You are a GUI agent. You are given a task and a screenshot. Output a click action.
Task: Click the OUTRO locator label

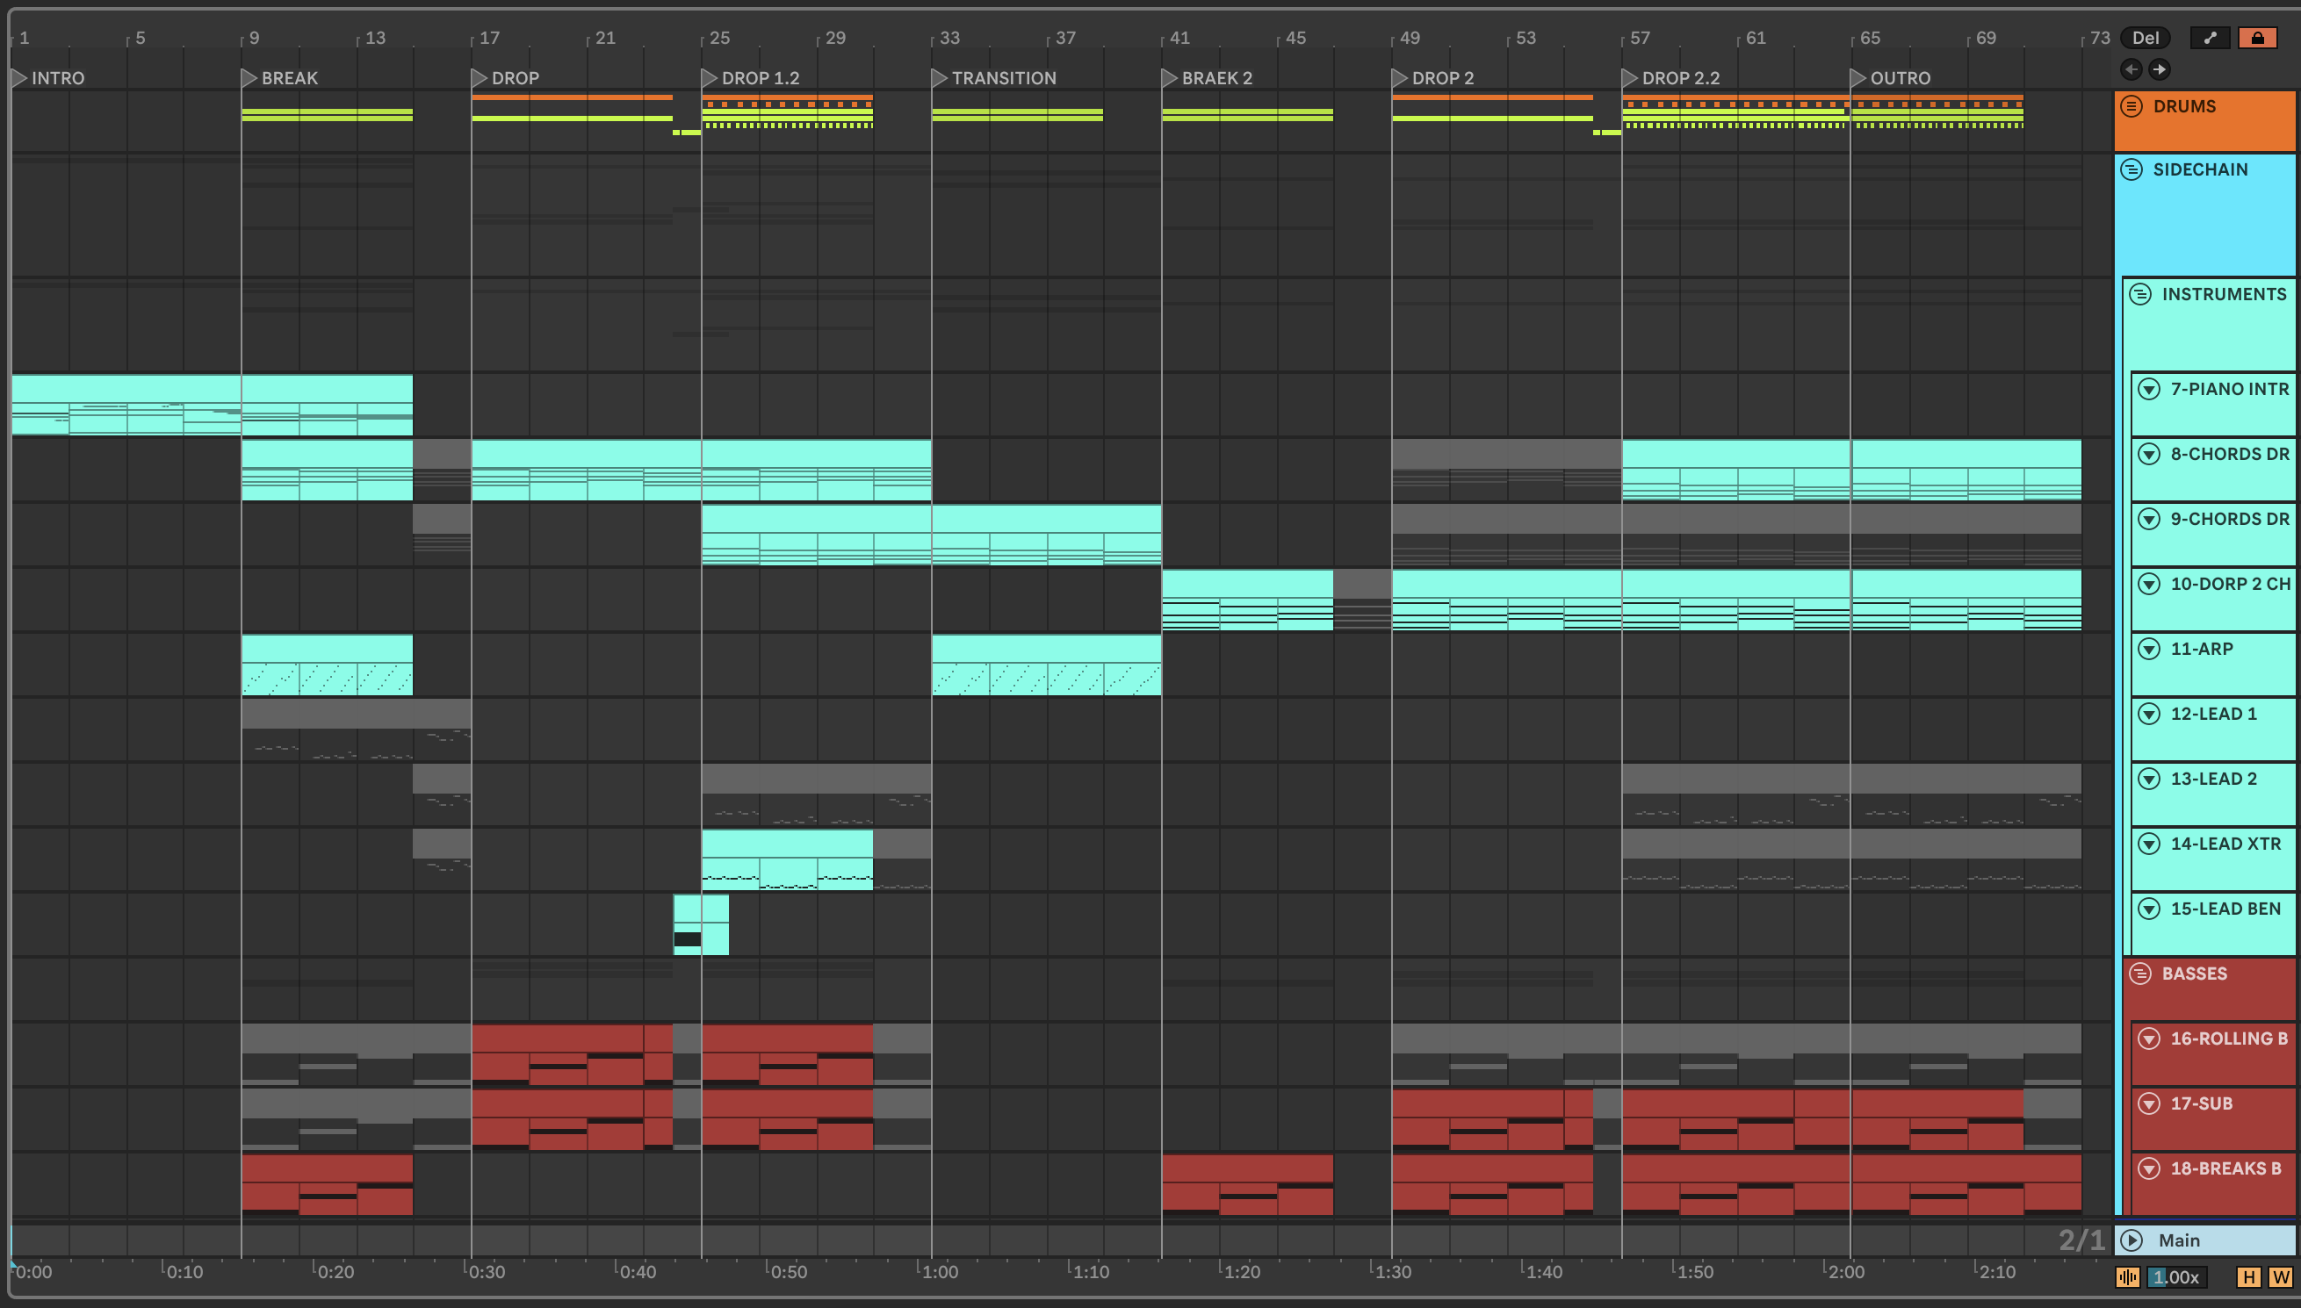point(1901,78)
